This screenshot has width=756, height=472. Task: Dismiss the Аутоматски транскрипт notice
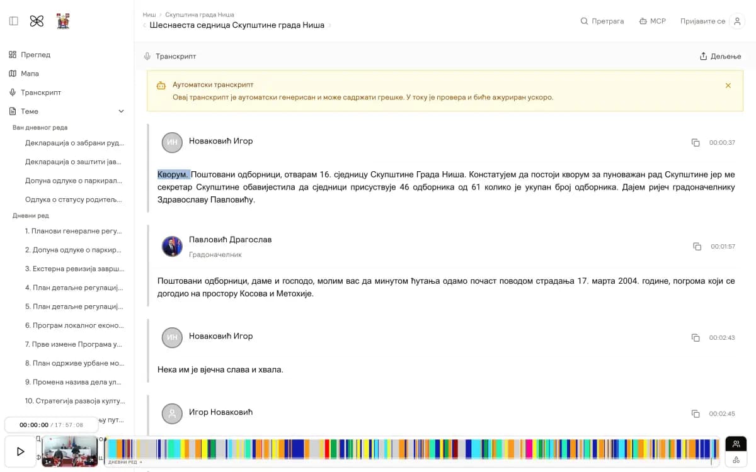(x=728, y=86)
